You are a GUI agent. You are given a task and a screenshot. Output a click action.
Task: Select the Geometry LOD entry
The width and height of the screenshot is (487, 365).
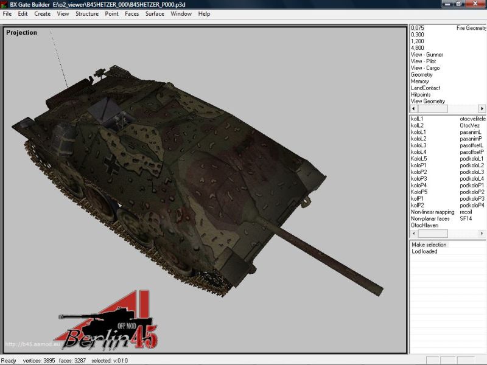point(421,74)
